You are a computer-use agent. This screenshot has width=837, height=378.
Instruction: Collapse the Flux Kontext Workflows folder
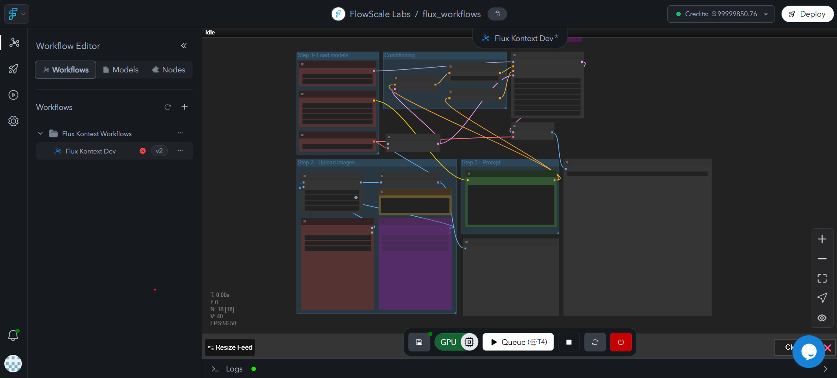click(40, 133)
